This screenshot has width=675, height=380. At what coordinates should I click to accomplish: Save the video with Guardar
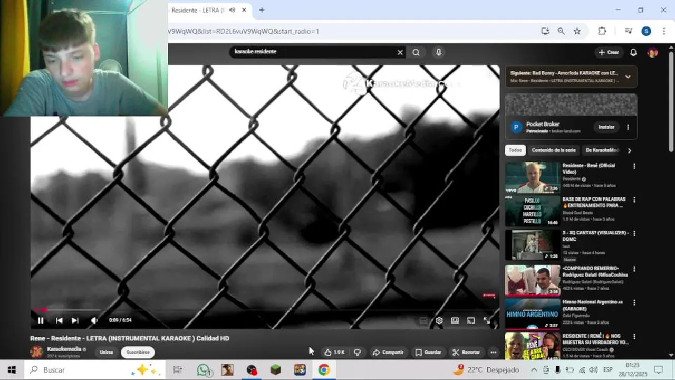(x=428, y=352)
